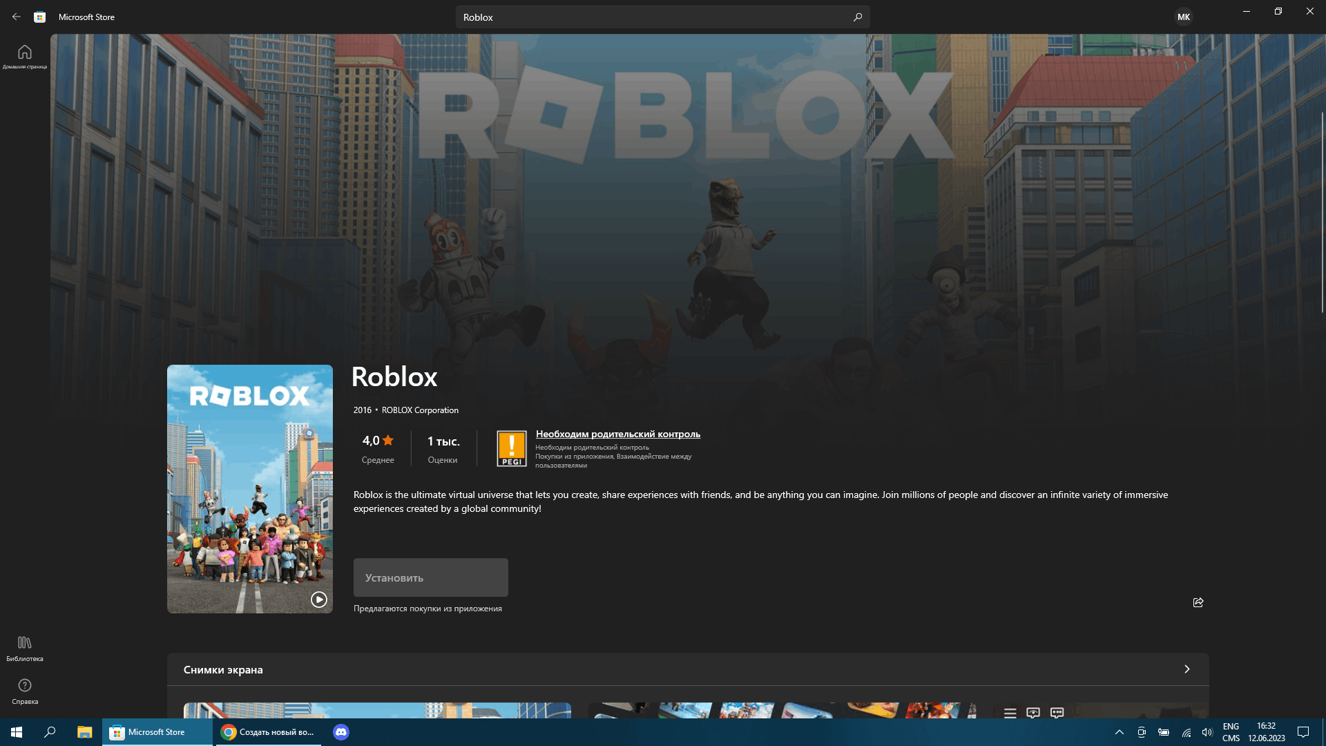Click the Microsoft Store logo icon in title bar
1326x746 pixels.
coord(40,17)
